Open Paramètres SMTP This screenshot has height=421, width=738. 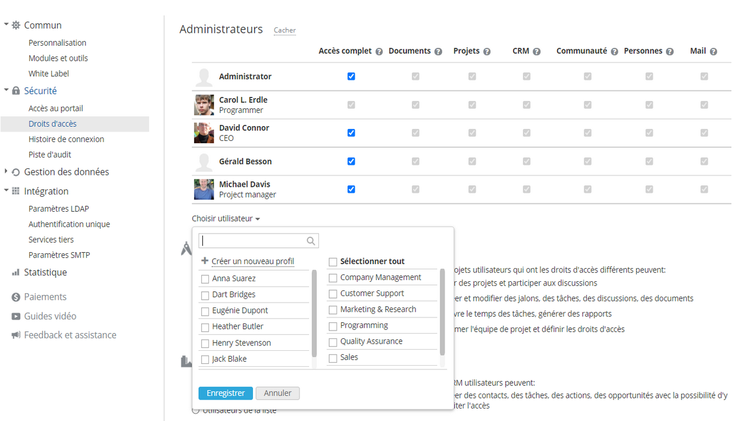click(x=59, y=255)
